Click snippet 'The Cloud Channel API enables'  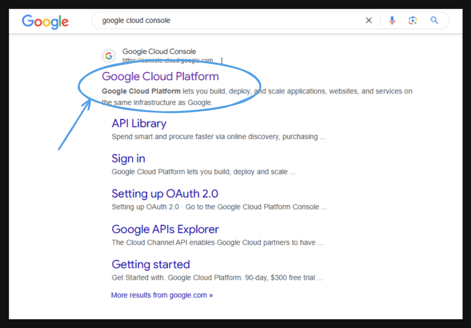click(217, 243)
